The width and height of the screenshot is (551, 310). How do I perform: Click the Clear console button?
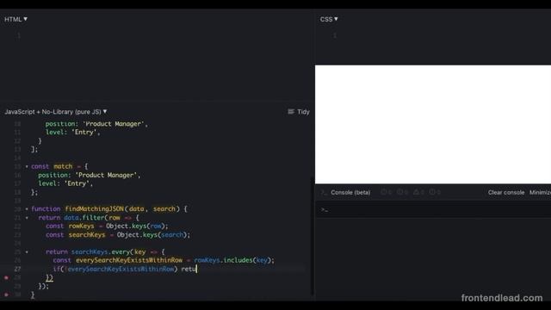[x=506, y=193]
